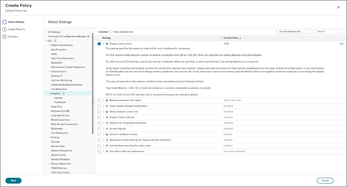Click the monitor icon beside Display memory limit

107,44
